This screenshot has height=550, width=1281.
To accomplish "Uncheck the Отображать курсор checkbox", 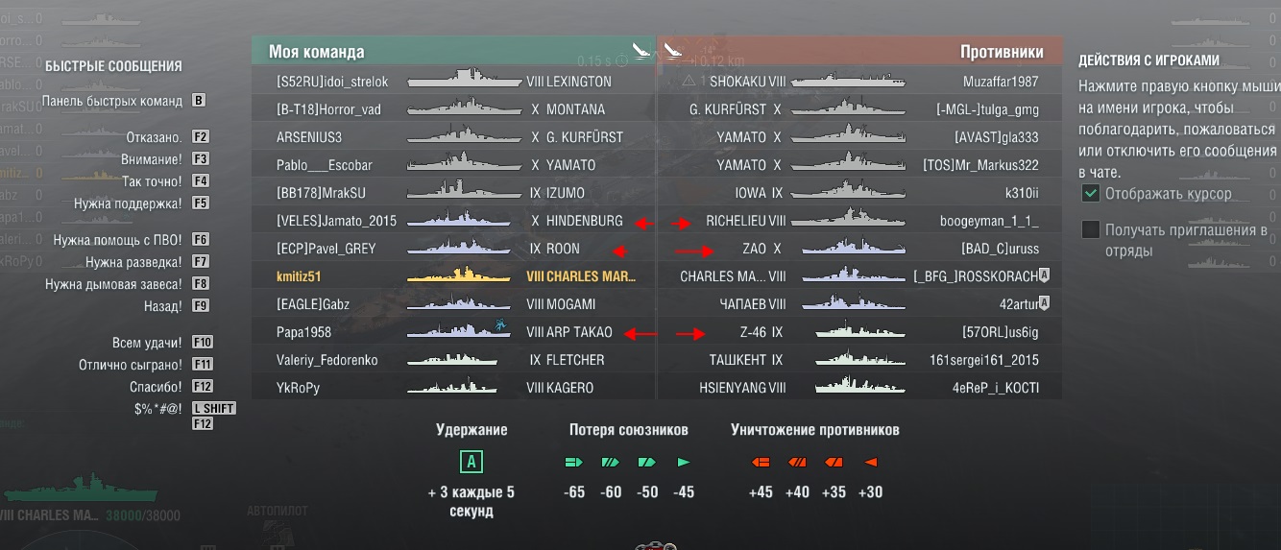I will [1090, 194].
